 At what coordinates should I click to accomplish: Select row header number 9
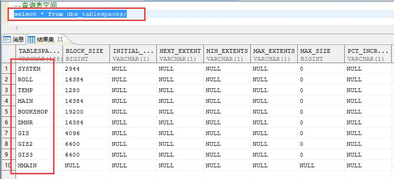tap(8, 155)
